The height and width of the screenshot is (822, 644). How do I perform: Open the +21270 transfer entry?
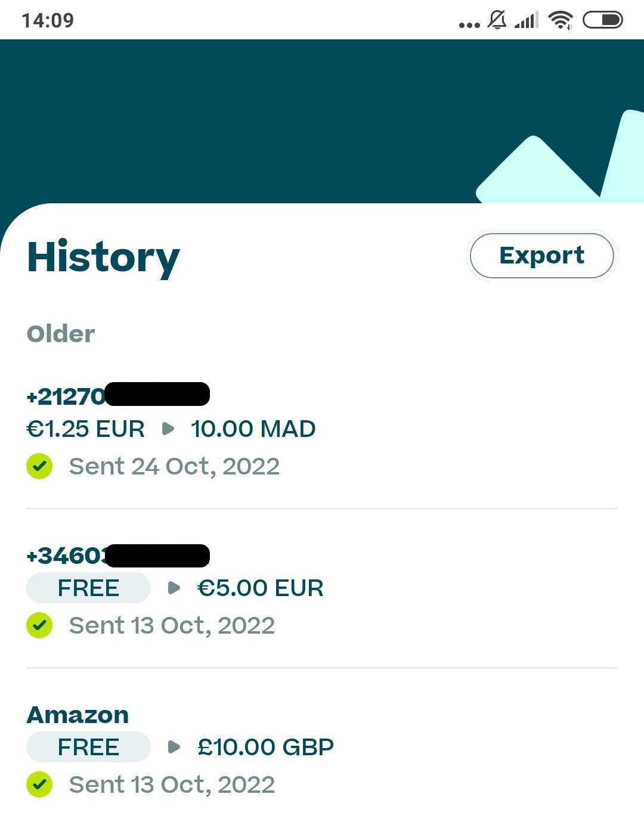(322, 430)
